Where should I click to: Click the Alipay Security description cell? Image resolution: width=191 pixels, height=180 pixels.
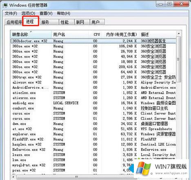[158, 82]
